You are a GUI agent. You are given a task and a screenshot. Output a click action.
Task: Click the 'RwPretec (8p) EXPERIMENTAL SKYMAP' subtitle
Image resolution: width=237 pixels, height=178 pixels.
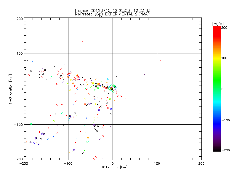point(113,14)
